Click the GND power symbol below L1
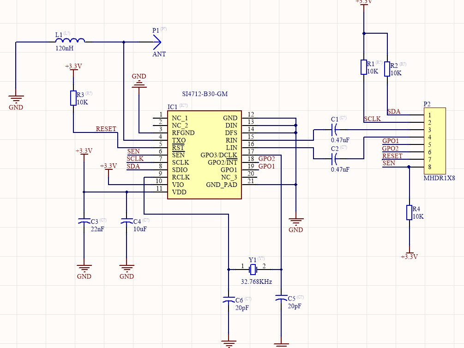The height and width of the screenshot is (348, 464). coord(16,98)
